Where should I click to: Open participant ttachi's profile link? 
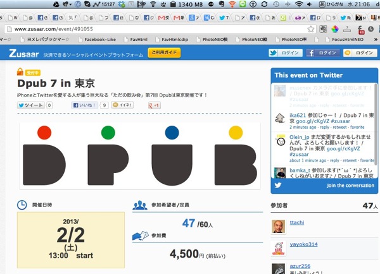point(297,222)
